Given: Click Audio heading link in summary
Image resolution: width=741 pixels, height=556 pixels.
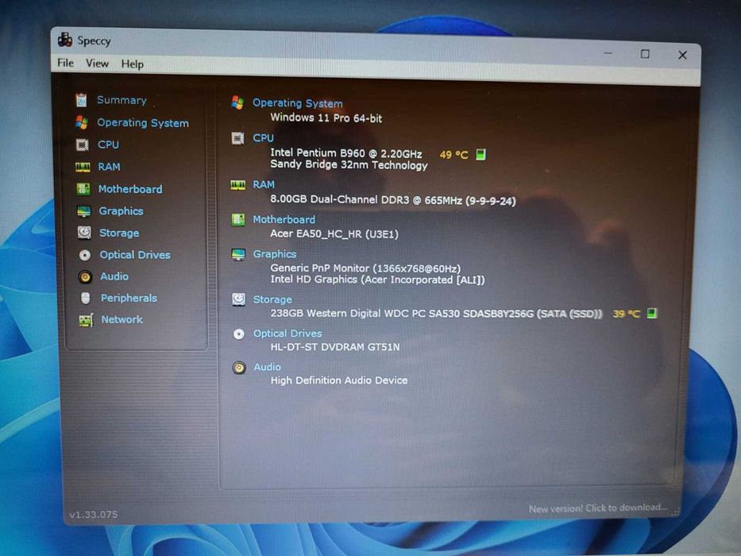Looking at the screenshot, I should [268, 367].
